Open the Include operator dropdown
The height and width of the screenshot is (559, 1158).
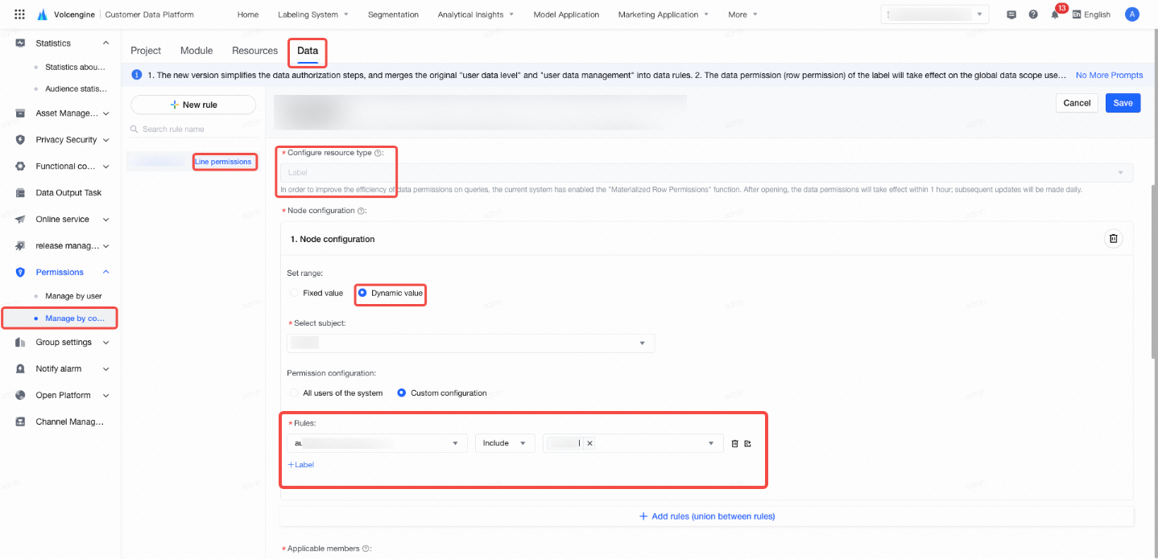pos(505,443)
